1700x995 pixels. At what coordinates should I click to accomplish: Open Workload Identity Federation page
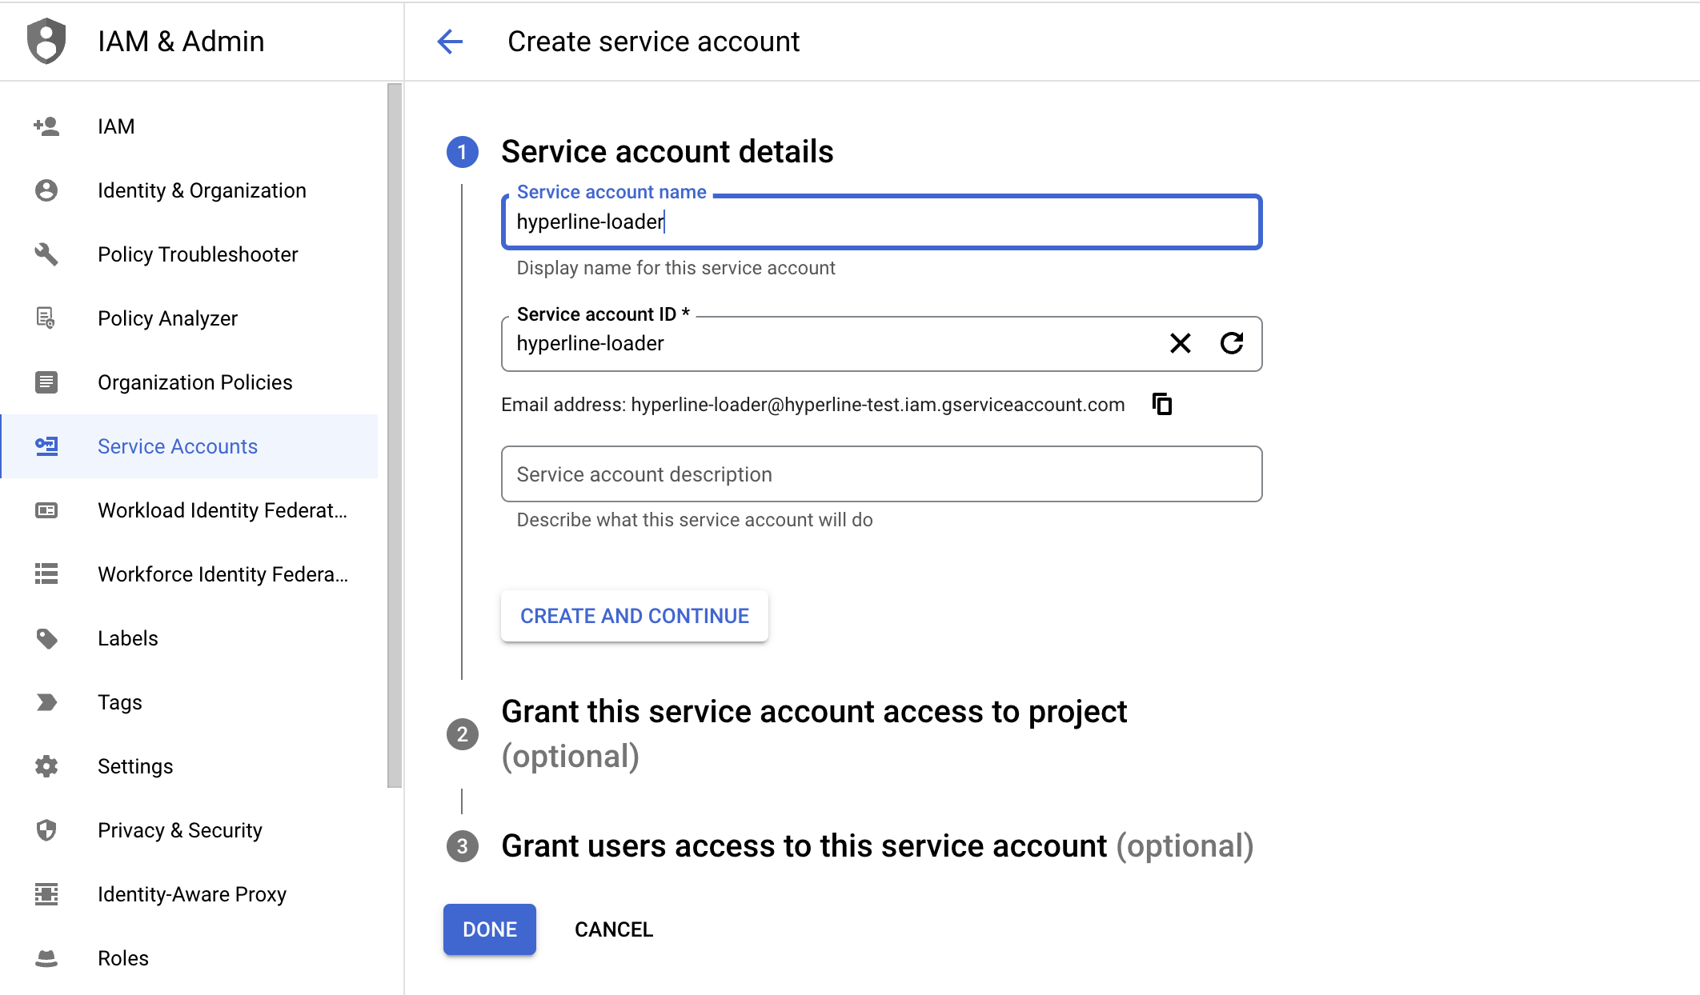222,510
